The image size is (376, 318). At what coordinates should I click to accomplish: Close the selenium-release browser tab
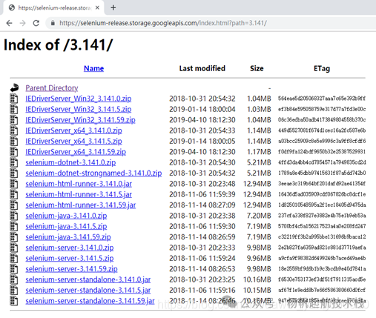97,7
